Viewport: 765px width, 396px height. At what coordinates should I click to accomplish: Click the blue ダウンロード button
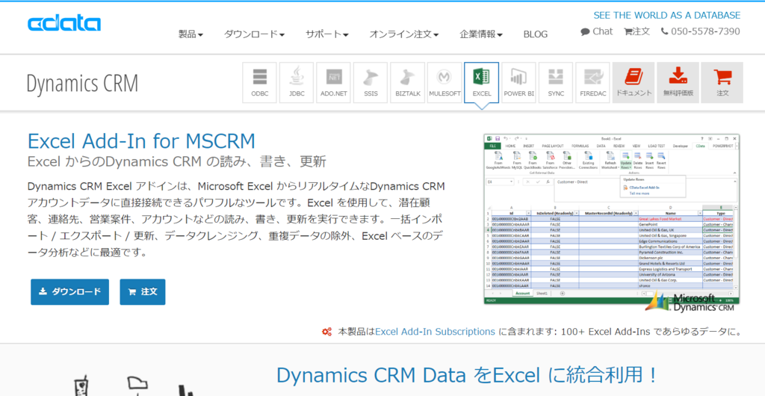click(69, 291)
